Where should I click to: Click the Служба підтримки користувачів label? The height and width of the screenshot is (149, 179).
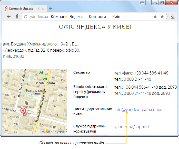coord(89,129)
